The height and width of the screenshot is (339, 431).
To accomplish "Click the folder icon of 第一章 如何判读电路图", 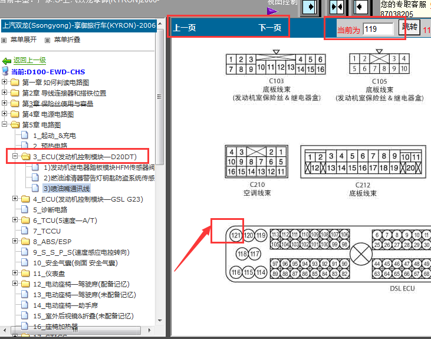I will [x=15, y=82].
